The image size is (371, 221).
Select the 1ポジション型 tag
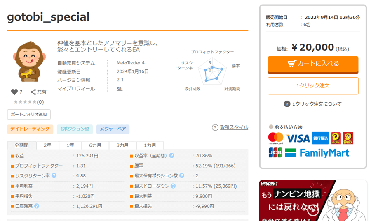75,129
